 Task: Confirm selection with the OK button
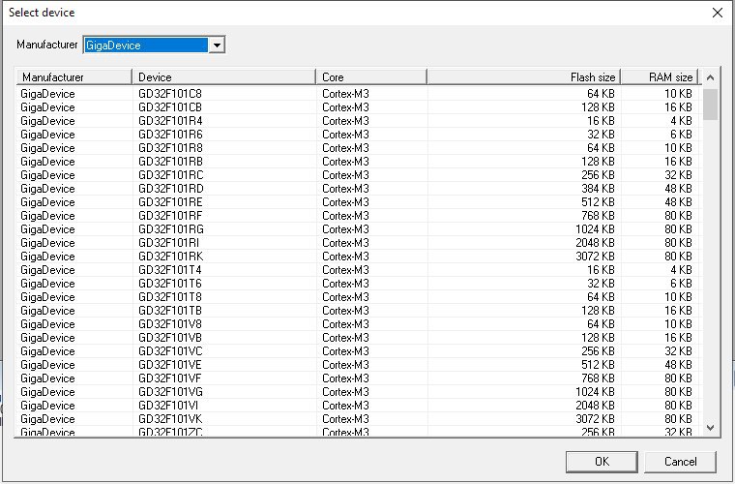pyautogui.click(x=602, y=462)
